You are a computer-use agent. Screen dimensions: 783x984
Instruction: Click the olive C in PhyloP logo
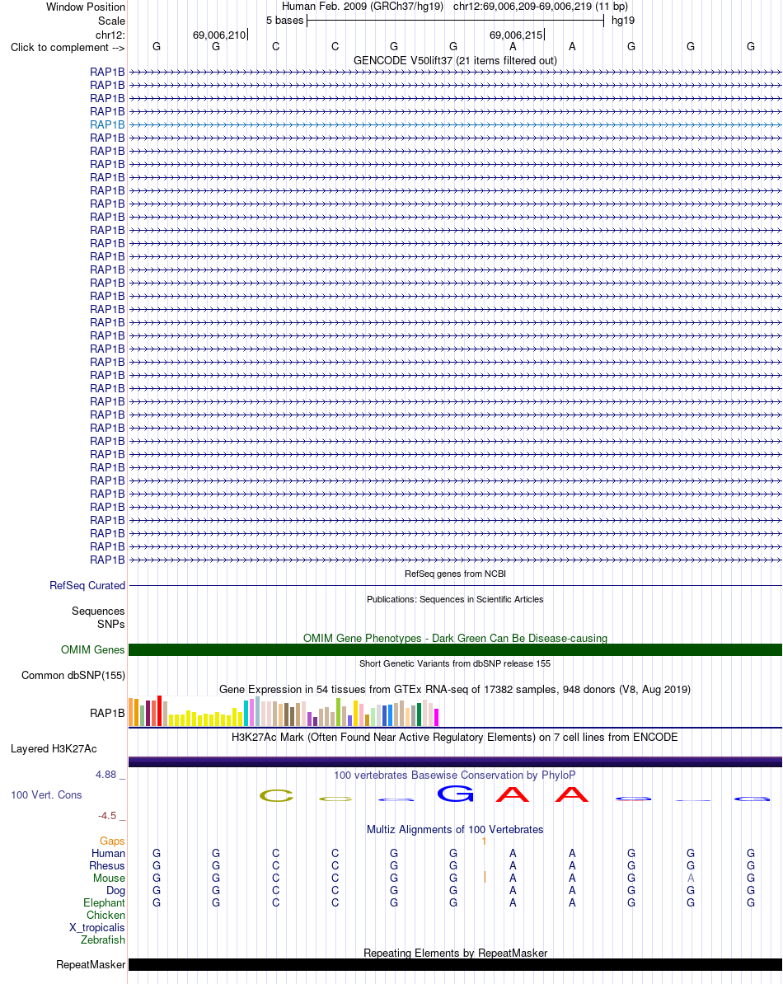pyautogui.click(x=276, y=796)
